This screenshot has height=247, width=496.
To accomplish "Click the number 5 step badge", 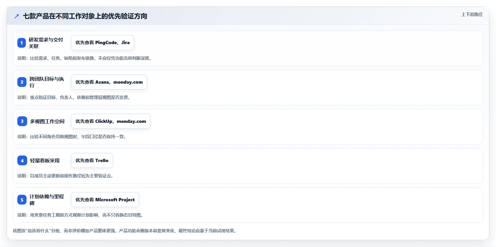I will [22, 200].
